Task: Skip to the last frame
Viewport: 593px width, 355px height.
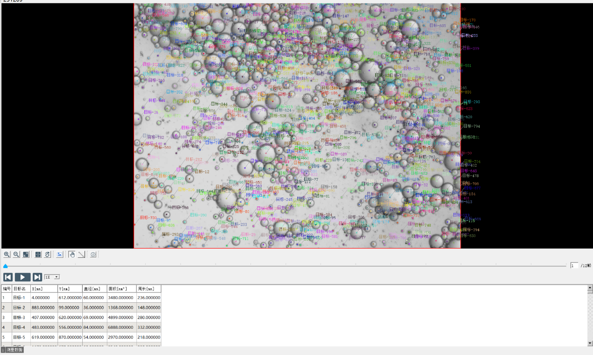Action: (x=37, y=277)
